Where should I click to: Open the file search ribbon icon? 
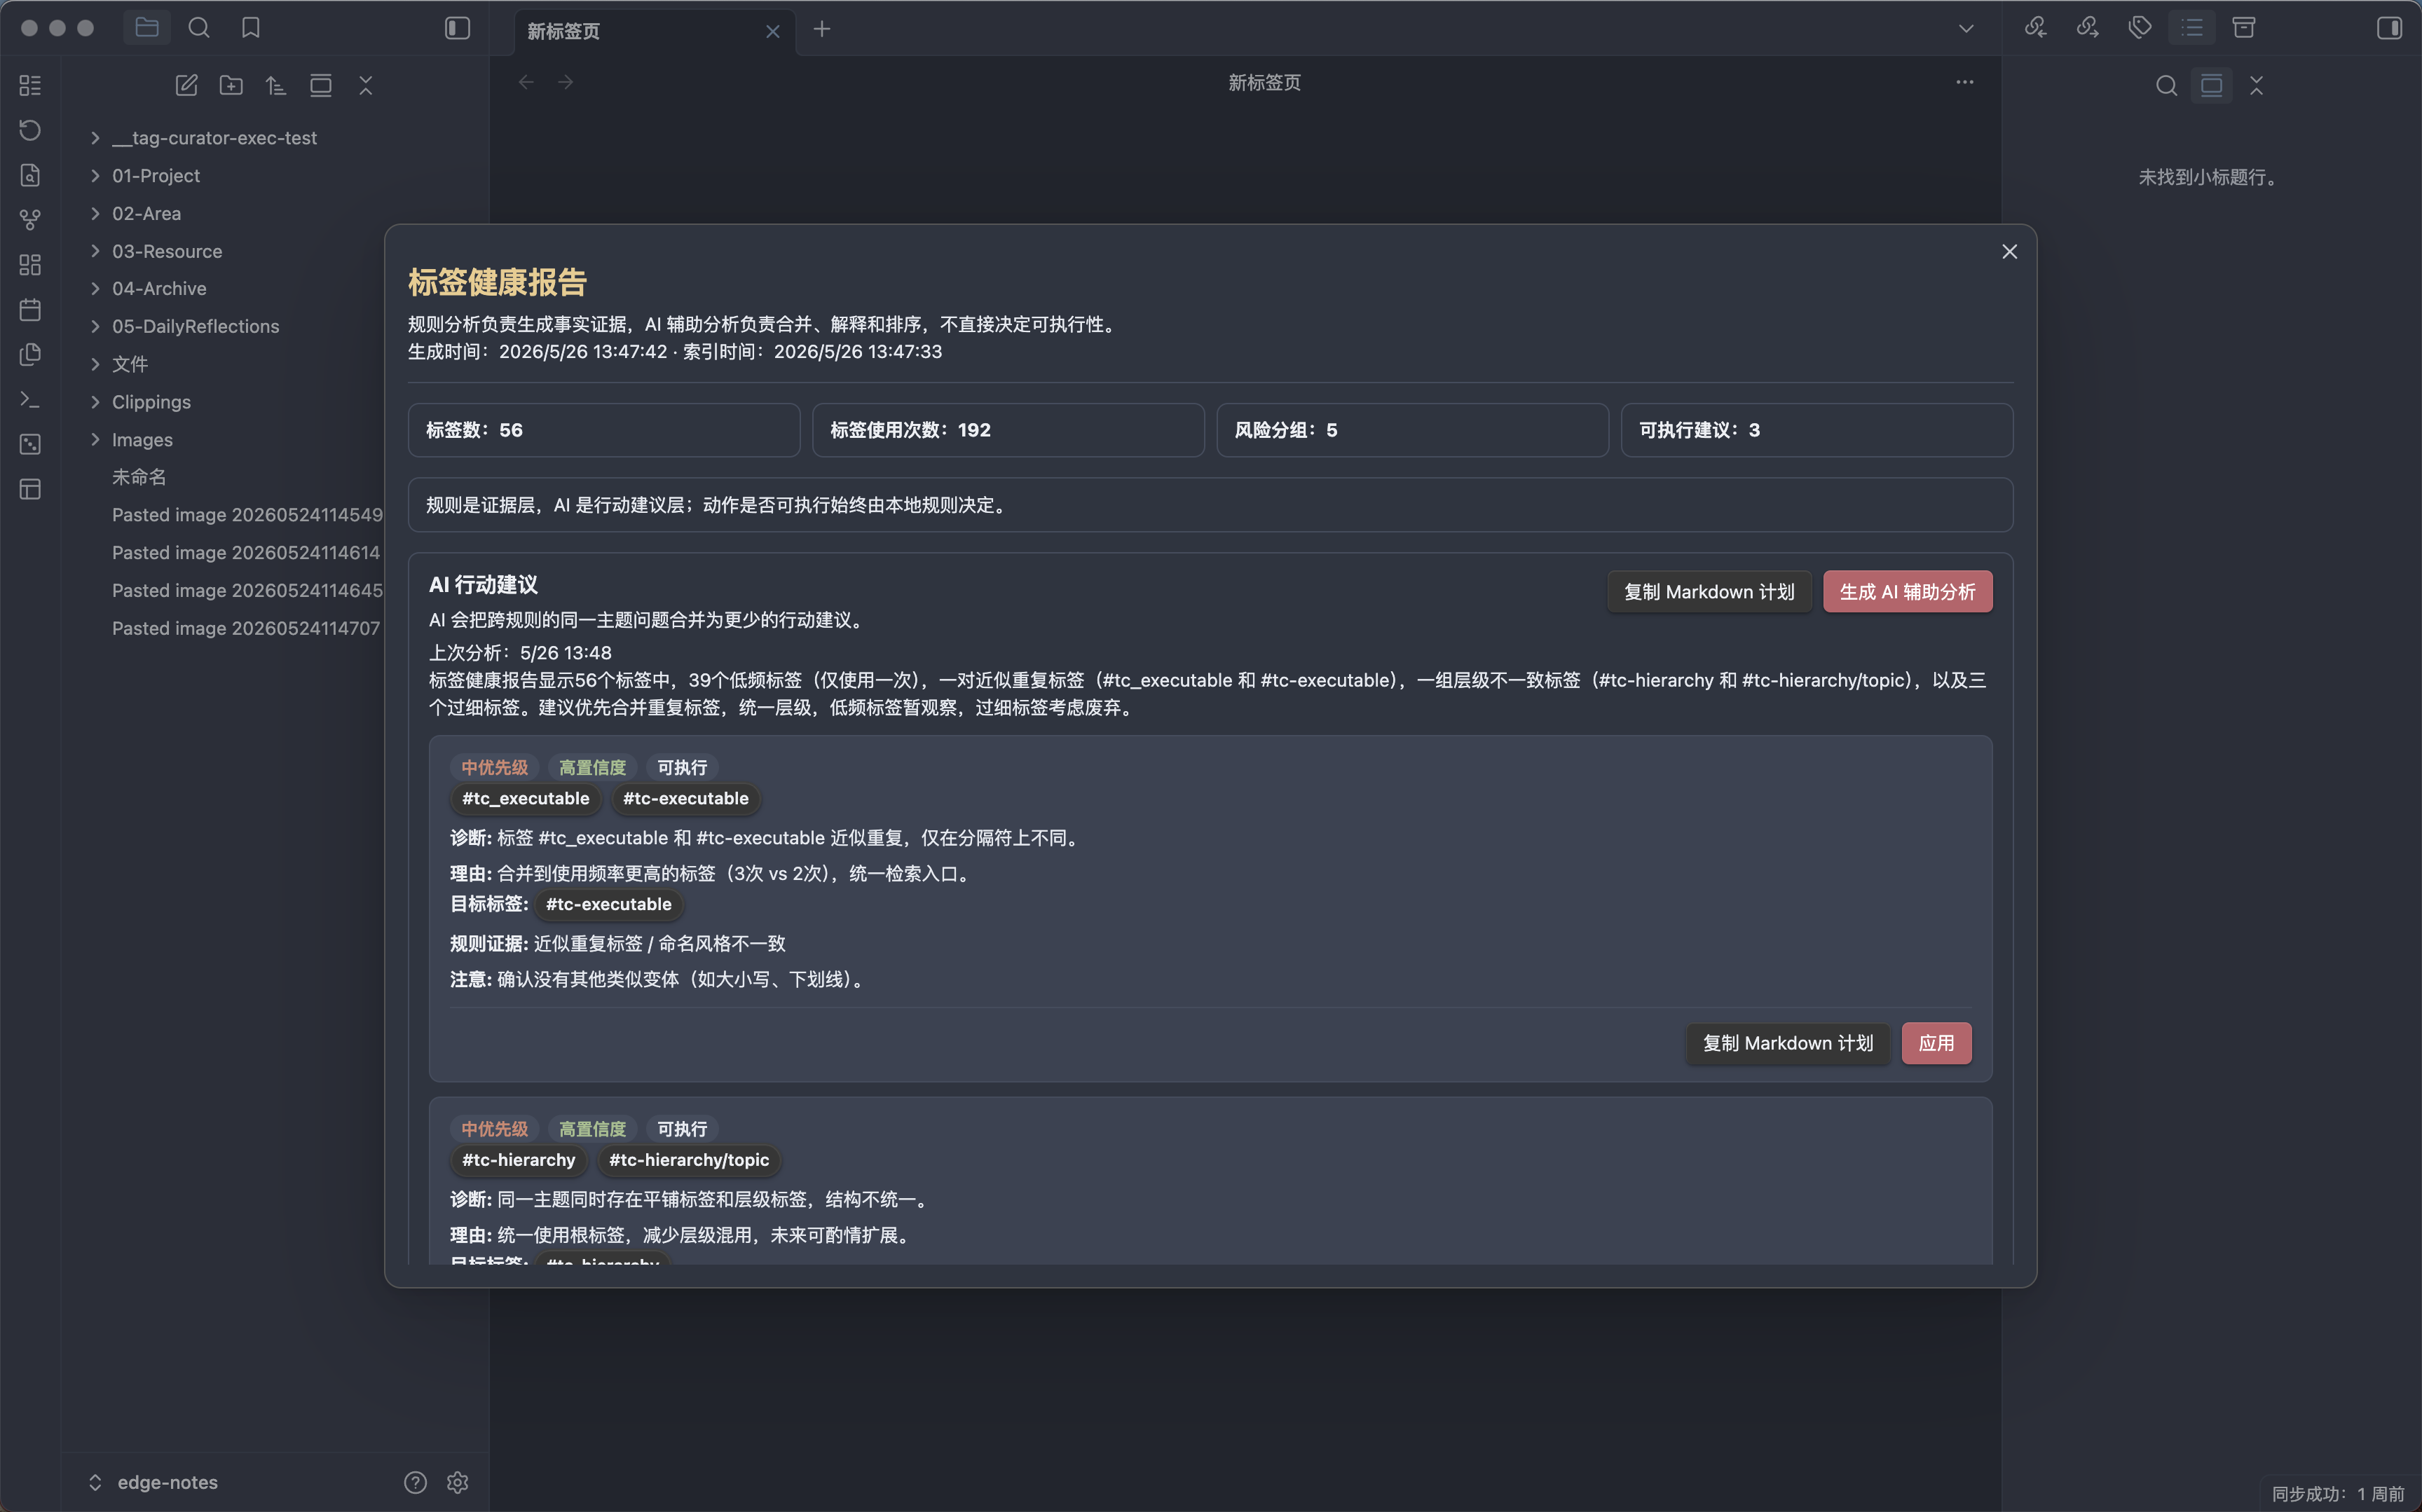tap(30, 175)
